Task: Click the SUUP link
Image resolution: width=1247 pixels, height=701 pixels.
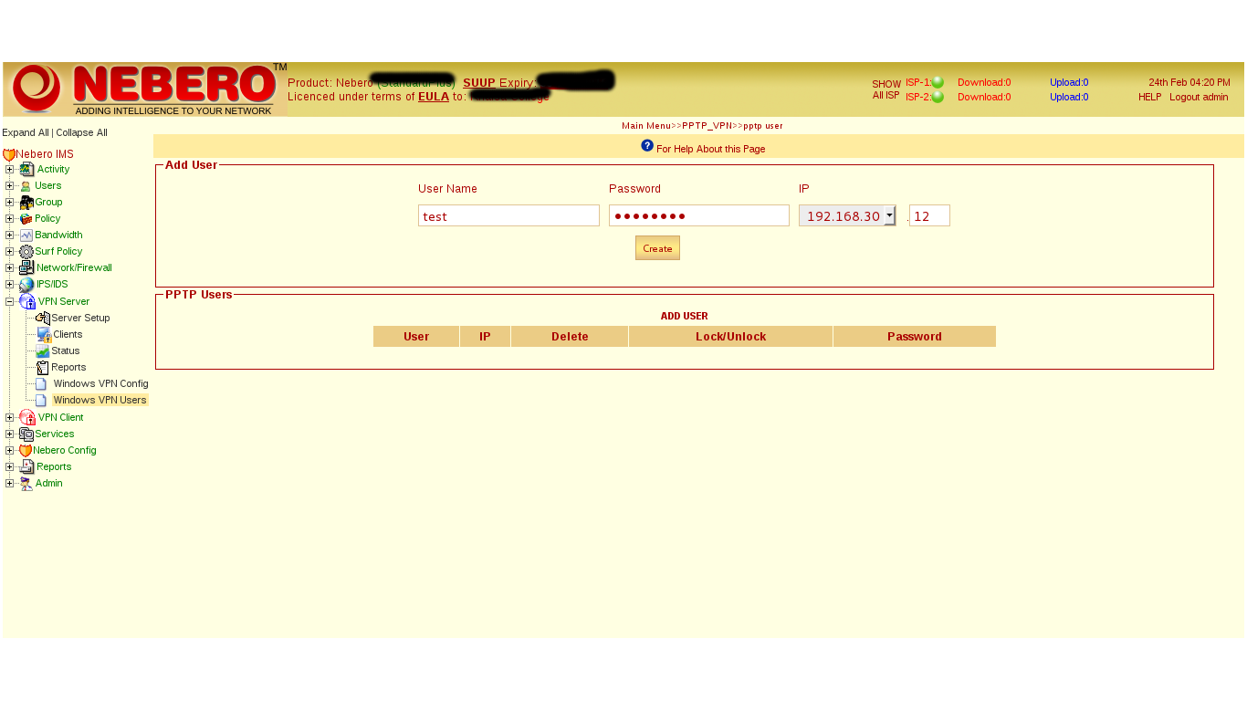Action: click(478, 83)
